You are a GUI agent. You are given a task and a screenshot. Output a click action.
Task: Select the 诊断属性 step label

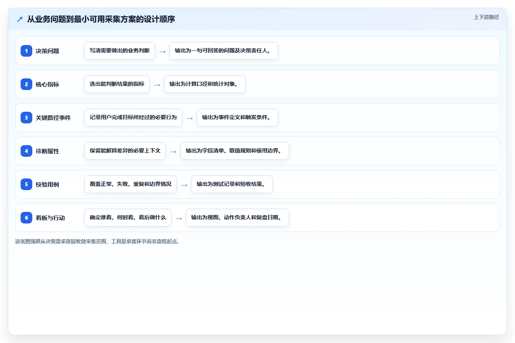(x=47, y=151)
